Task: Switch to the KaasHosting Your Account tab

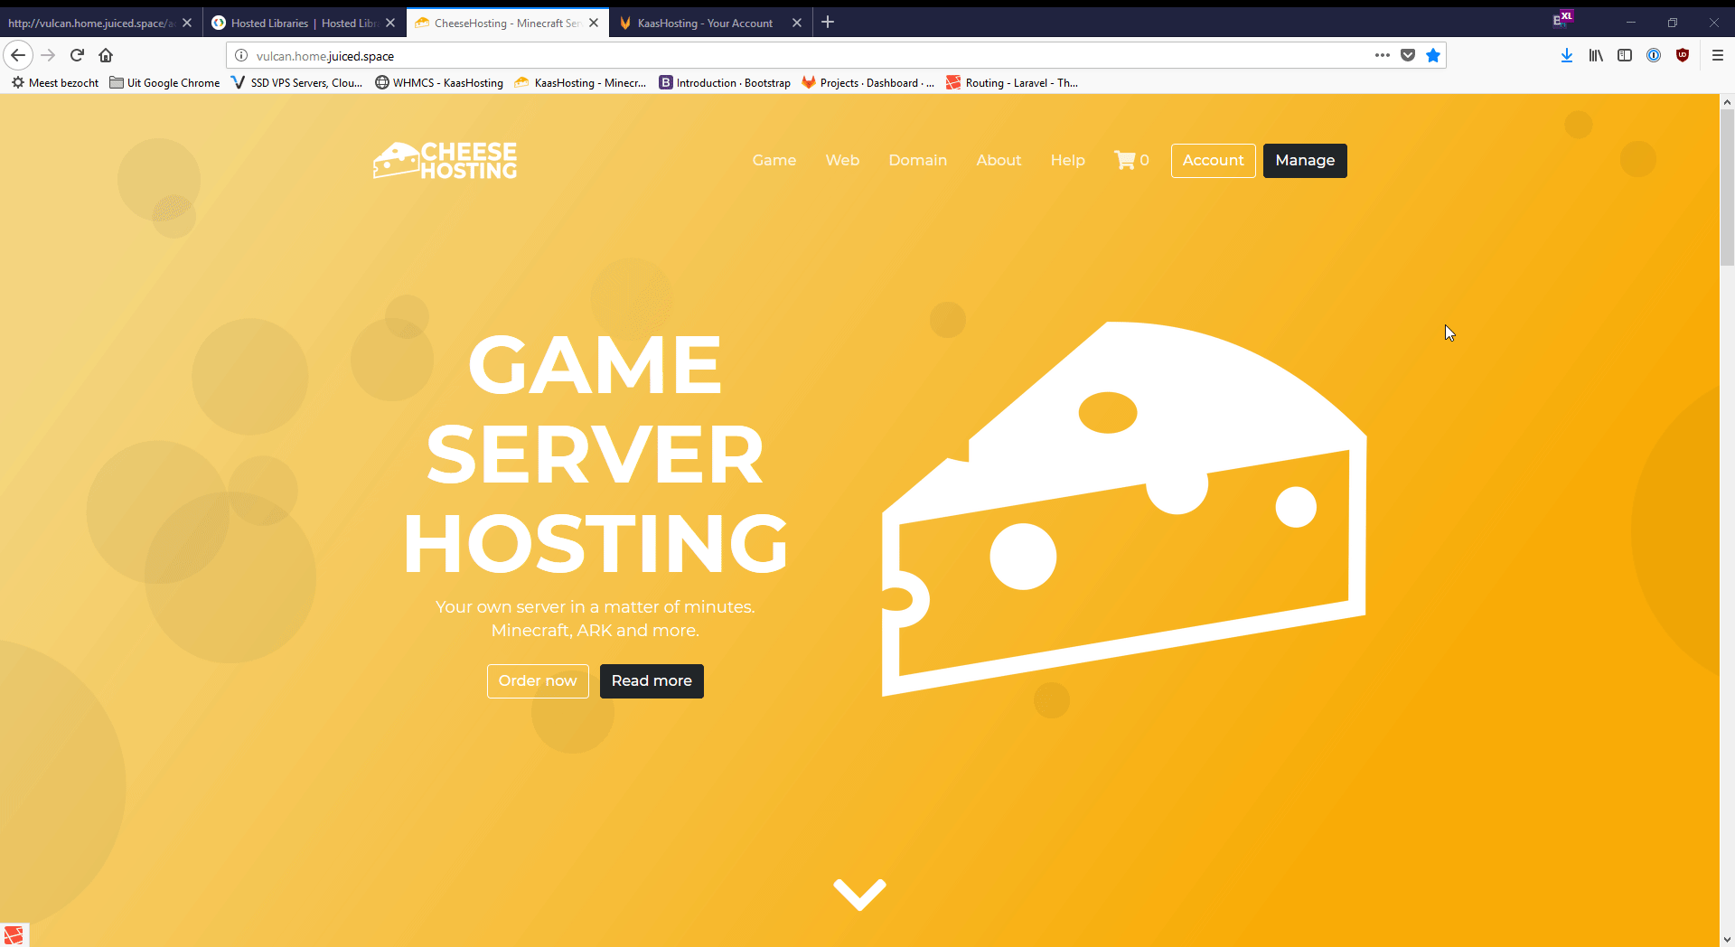Action: (x=705, y=23)
